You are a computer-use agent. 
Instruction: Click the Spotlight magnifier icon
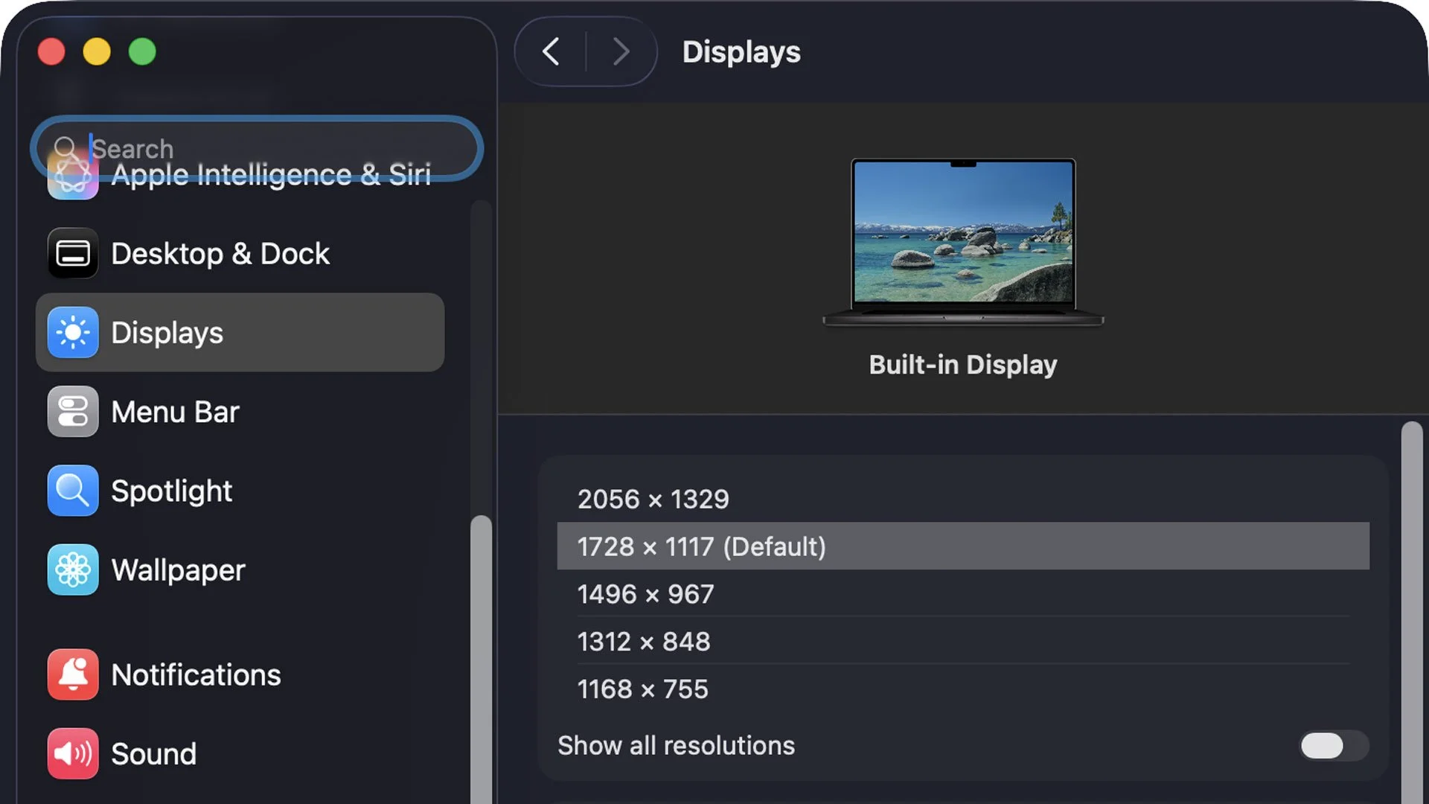point(72,491)
